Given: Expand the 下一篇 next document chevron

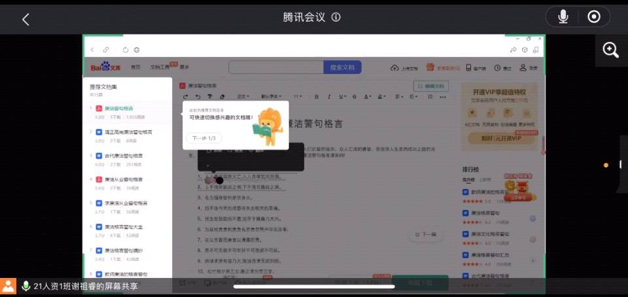Looking at the screenshot, I should [425, 234].
